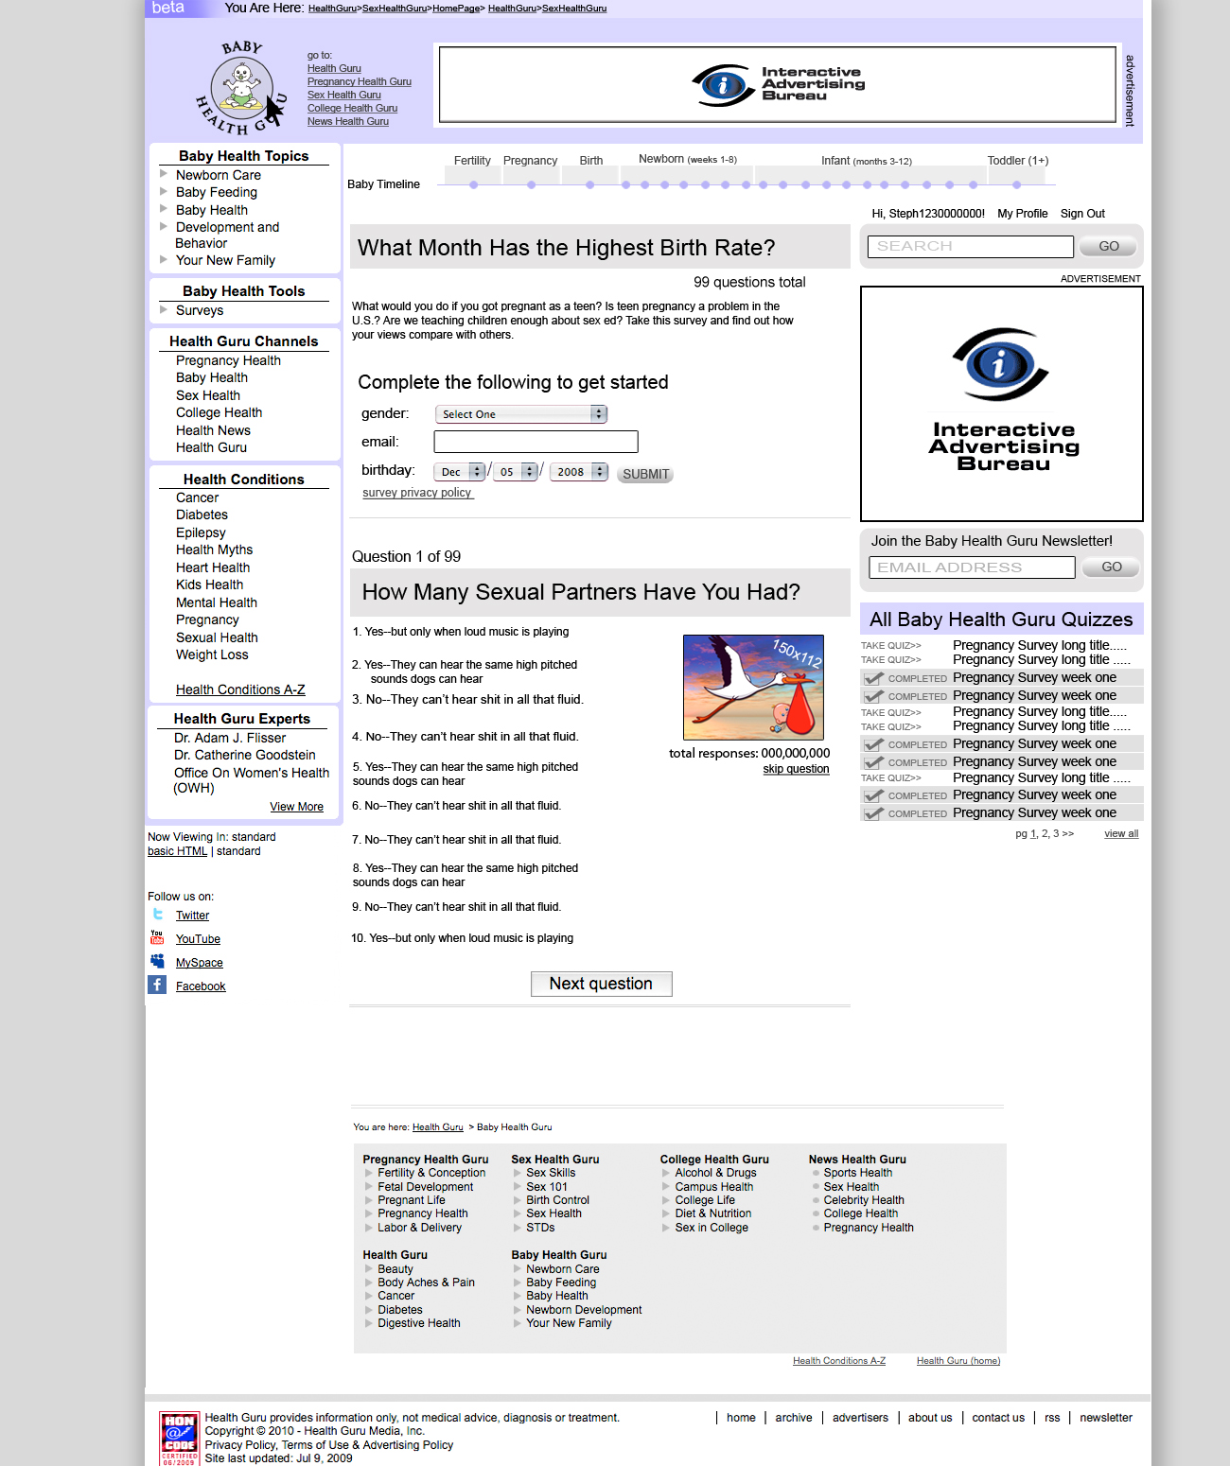The width and height of the screenshot is (1230, 1466).
Task: Click the sidebar Interactive Advertising Bureau ad
Action: (1002, 404)
